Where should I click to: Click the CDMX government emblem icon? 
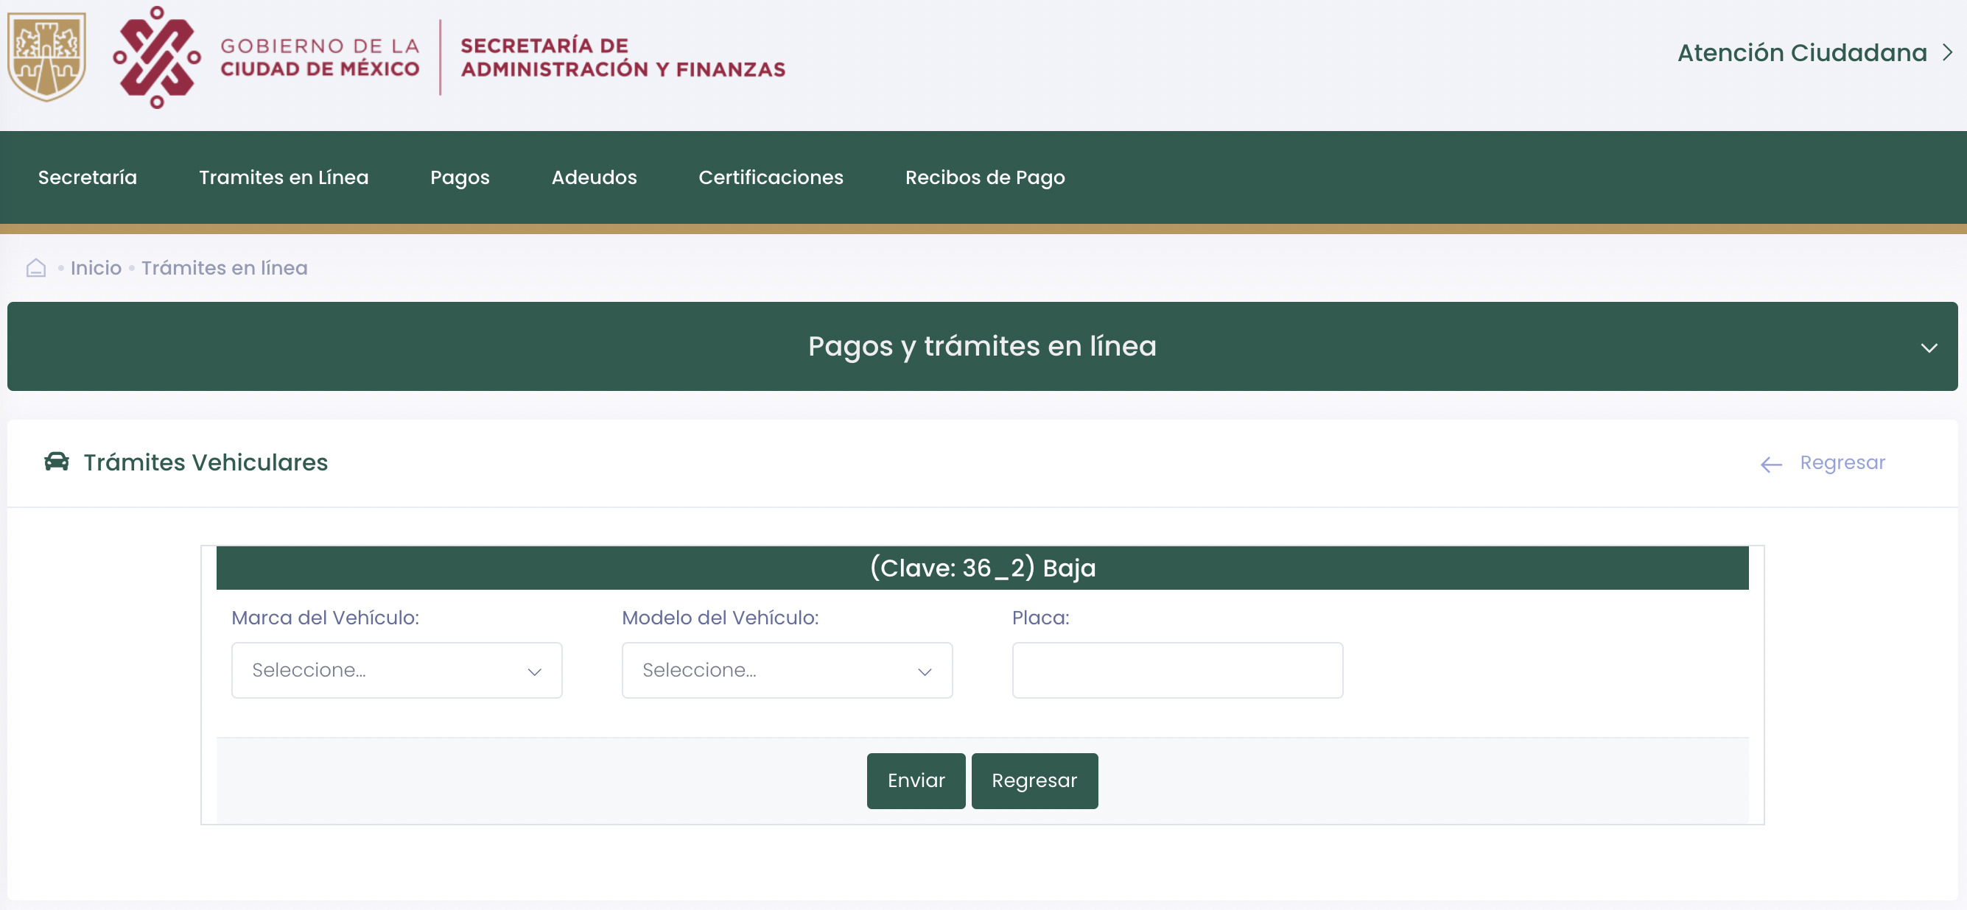(x=158, y=57)
